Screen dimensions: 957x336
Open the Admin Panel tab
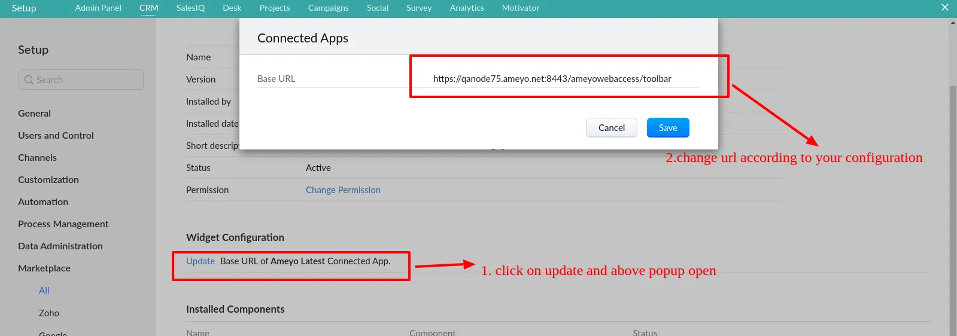[x=98, y=8]
